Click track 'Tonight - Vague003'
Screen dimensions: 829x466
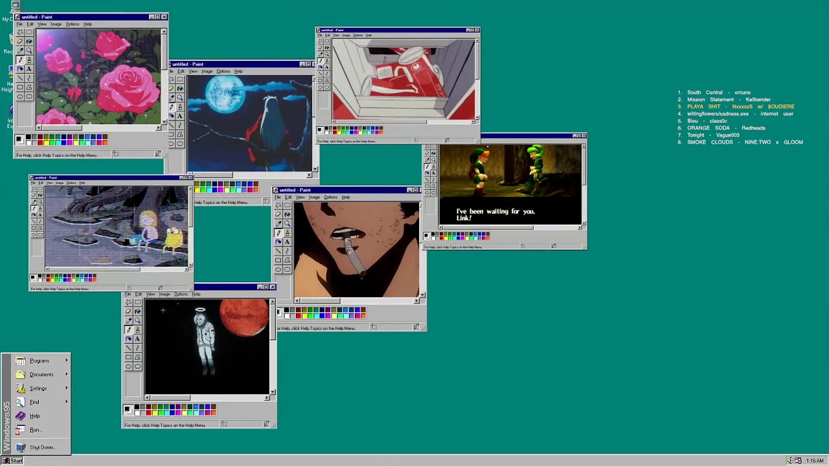click(x=713, y=135)
